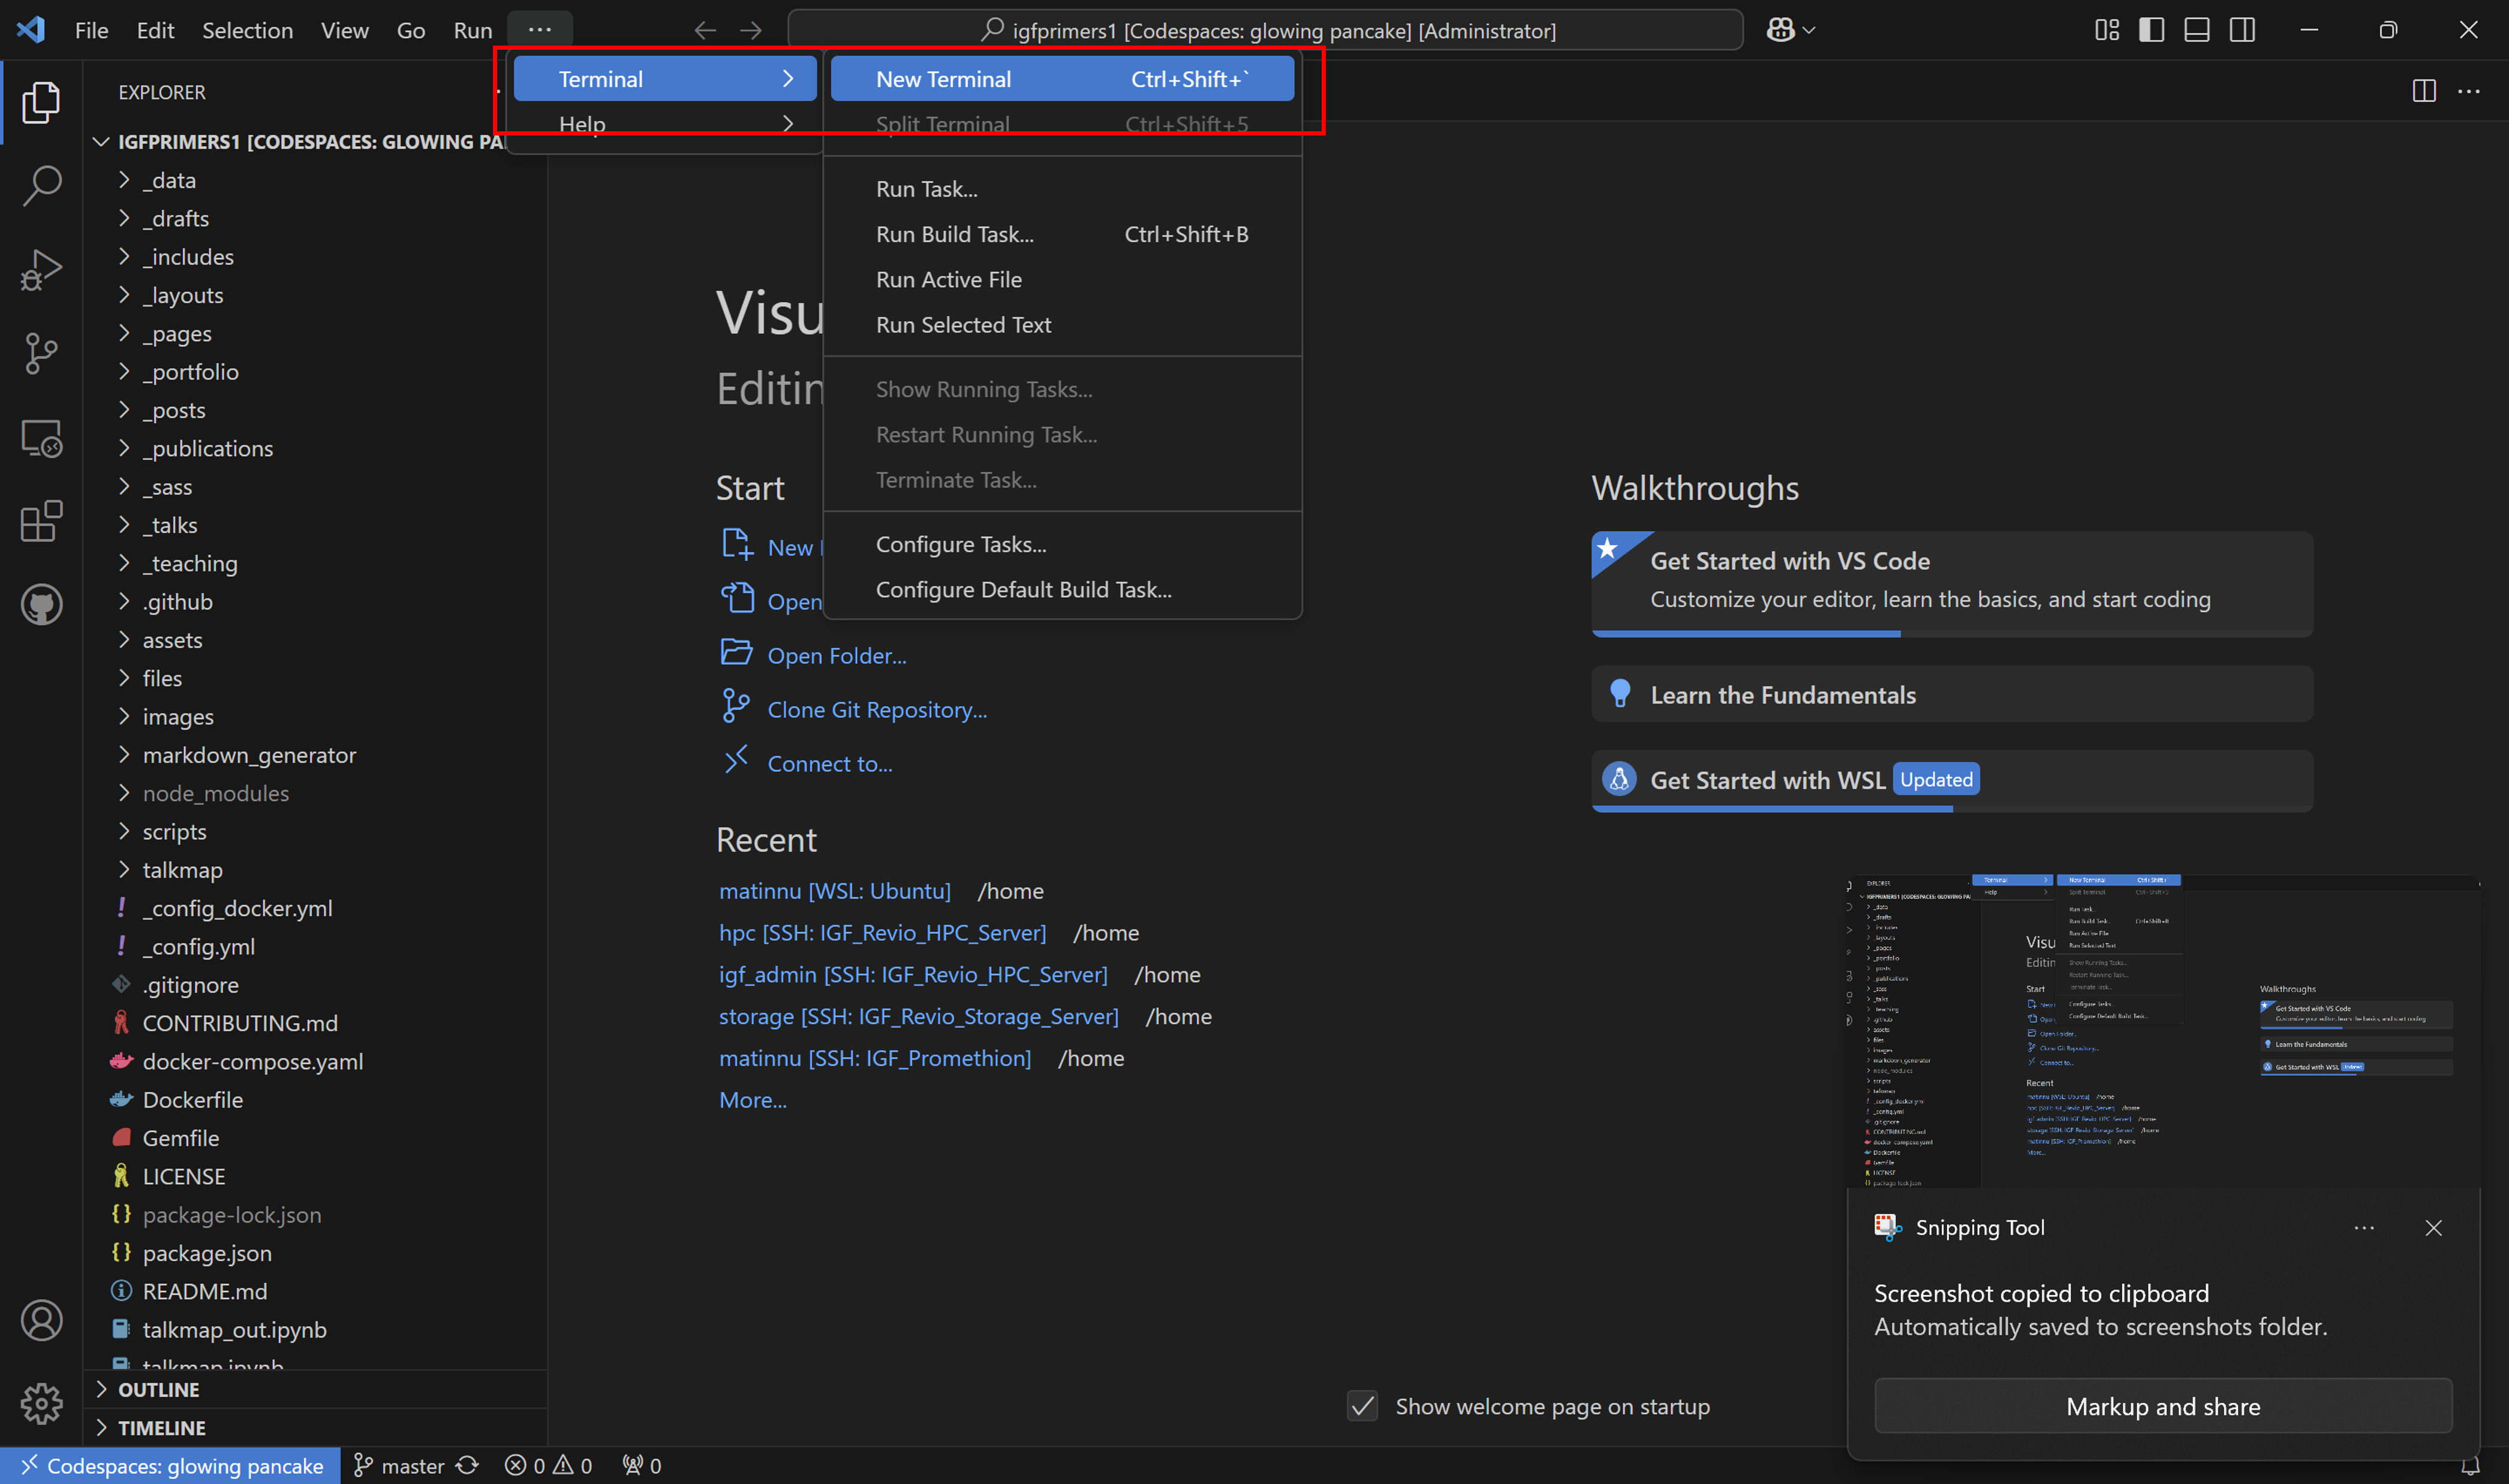This screenshot has width=2509, height=1484.
Task: Click Markup and share button
Action: (x=2162, y=1406)
